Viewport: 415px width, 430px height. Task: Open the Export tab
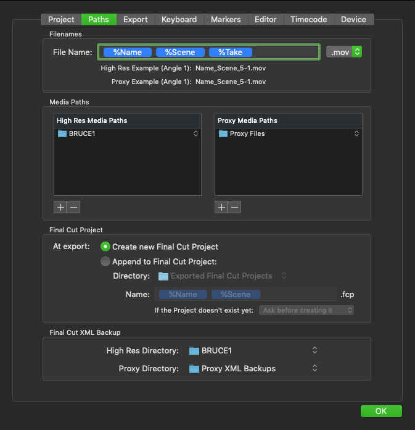(x=136, y=20)
